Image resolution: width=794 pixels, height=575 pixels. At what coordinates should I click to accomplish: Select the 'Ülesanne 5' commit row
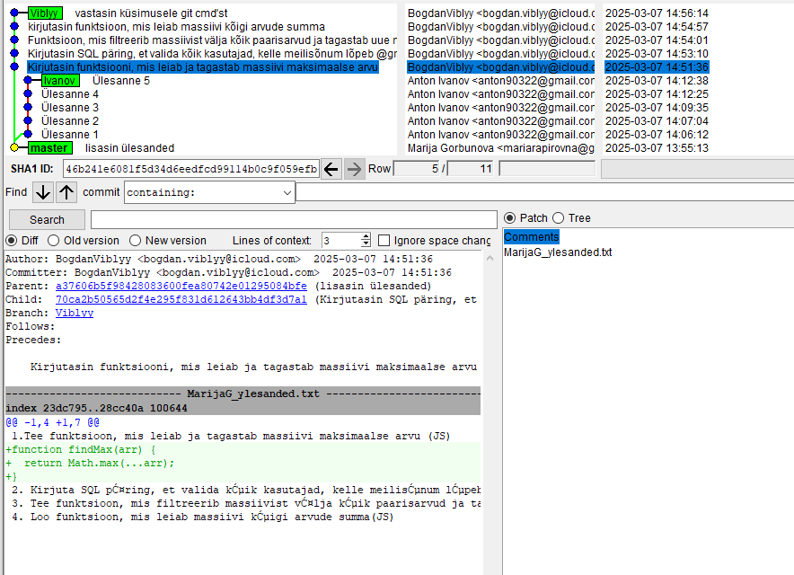coord(120,81)
